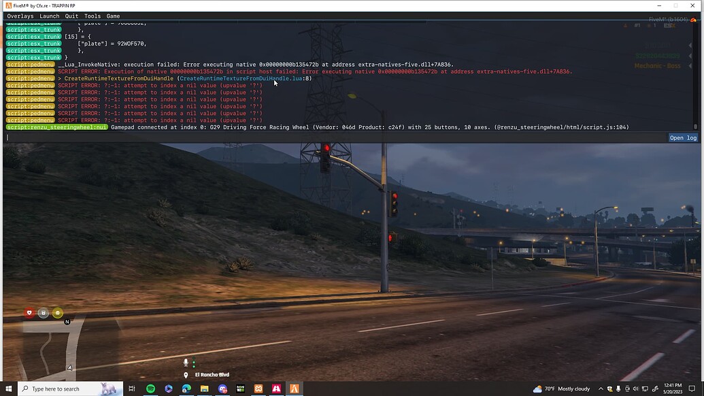704x396 pixels.
Task: Select the Game menu item
Action: coord(113,16)
